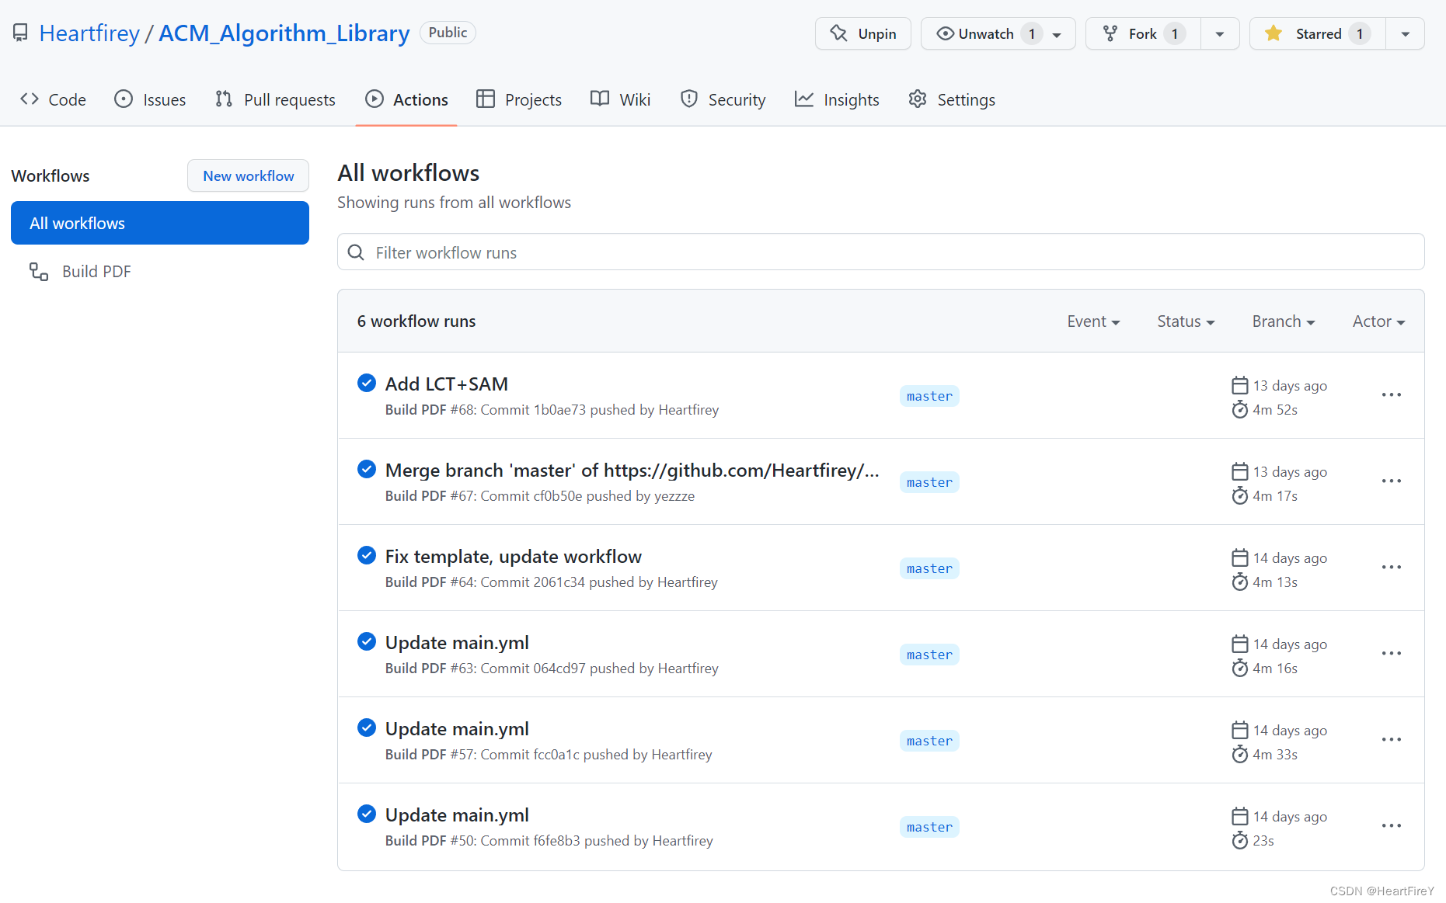This screenshot has width=1446, height=903.
Task: Click the master branch label on Build PDF #50
Action: tap(929, 827)
